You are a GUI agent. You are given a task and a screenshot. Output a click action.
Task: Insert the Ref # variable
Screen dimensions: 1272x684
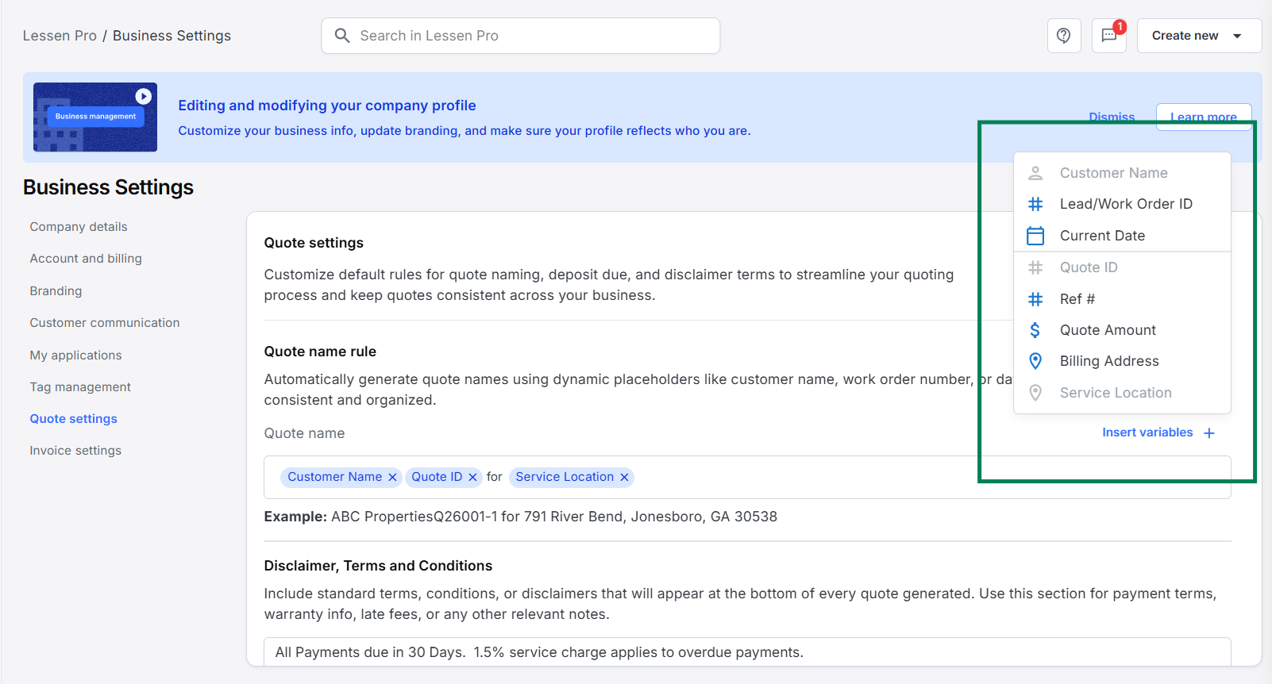coord(1077,299)
